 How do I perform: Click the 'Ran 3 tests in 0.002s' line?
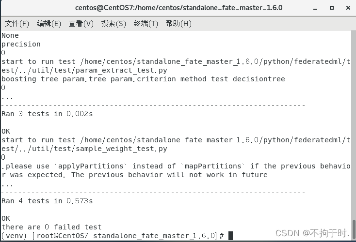pyautogui.click(x=47, y=114)
